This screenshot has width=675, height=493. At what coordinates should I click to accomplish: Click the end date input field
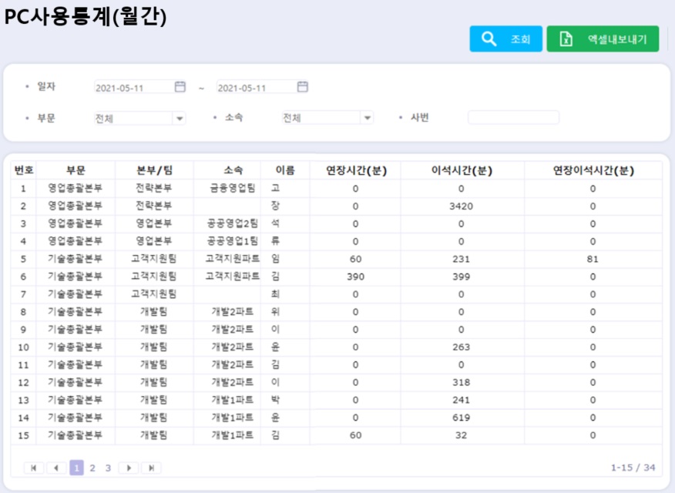[x=257, y=88]
